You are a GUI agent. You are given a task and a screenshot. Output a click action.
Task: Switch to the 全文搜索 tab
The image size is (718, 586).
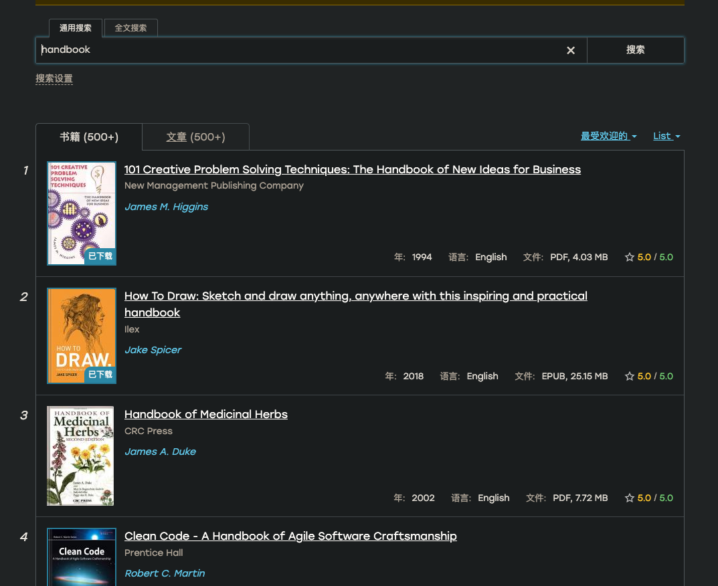tap(130, 28)
